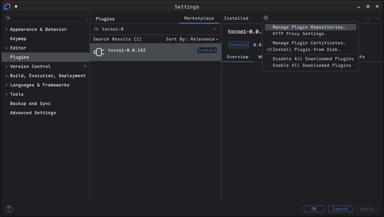
Task: Open the Overview tab of plugin details
Action: (x=237, y=57)
